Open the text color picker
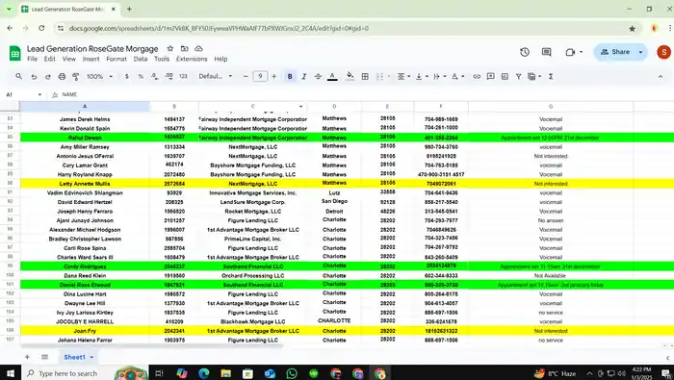 coord(332,76)
